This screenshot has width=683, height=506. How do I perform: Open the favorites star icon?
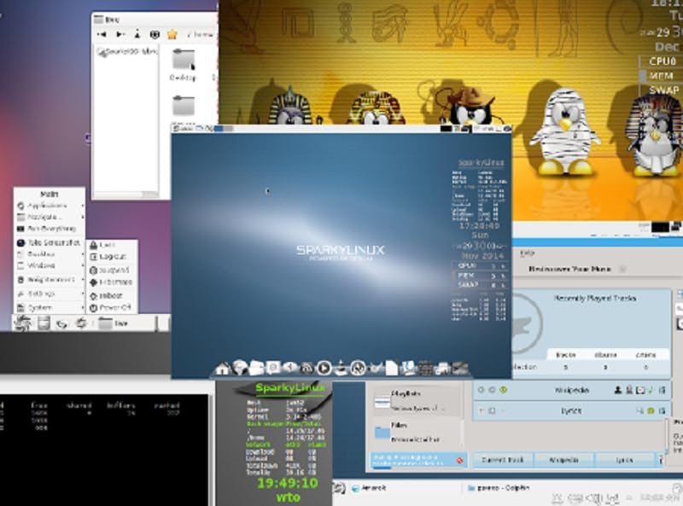point(172,34)
